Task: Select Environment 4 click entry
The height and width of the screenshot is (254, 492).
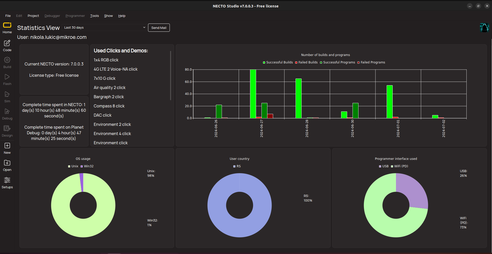Action: click(x=112, y=134)
